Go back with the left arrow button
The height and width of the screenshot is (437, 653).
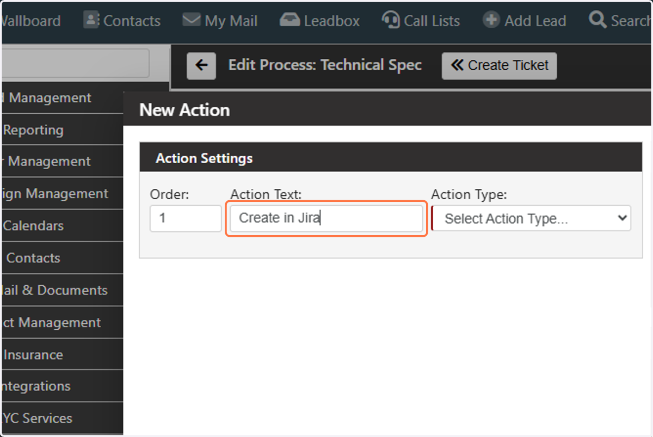click(201, 66)
